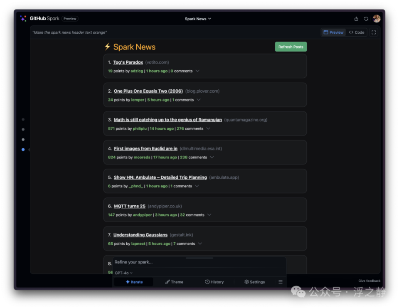Expand comments for Tog's Paradox
Viewport: 399px width, 308px height.
(x=199, y=71)
